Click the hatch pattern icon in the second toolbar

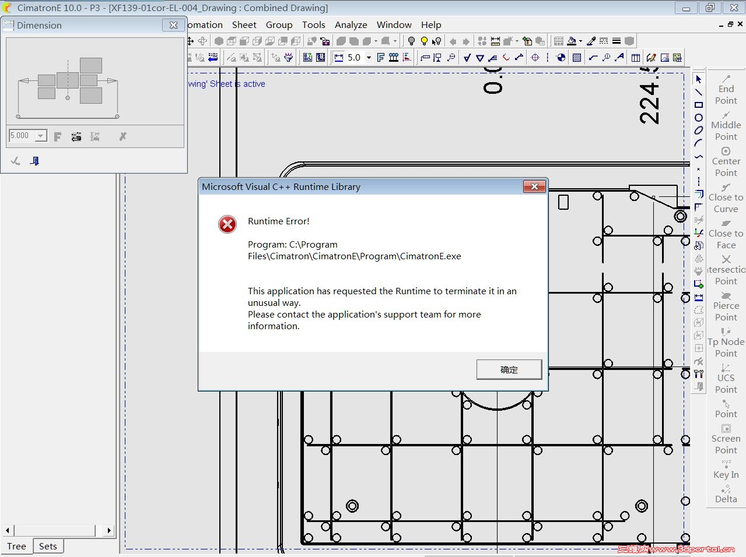[x=577, y=57]
